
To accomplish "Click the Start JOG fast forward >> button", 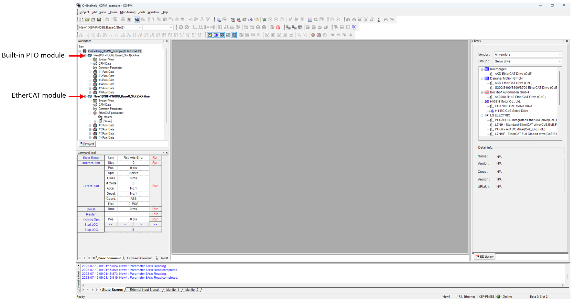I will [156, 224].
